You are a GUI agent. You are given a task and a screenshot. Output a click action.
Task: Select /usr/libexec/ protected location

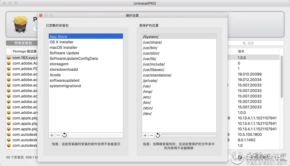[179, 70]
